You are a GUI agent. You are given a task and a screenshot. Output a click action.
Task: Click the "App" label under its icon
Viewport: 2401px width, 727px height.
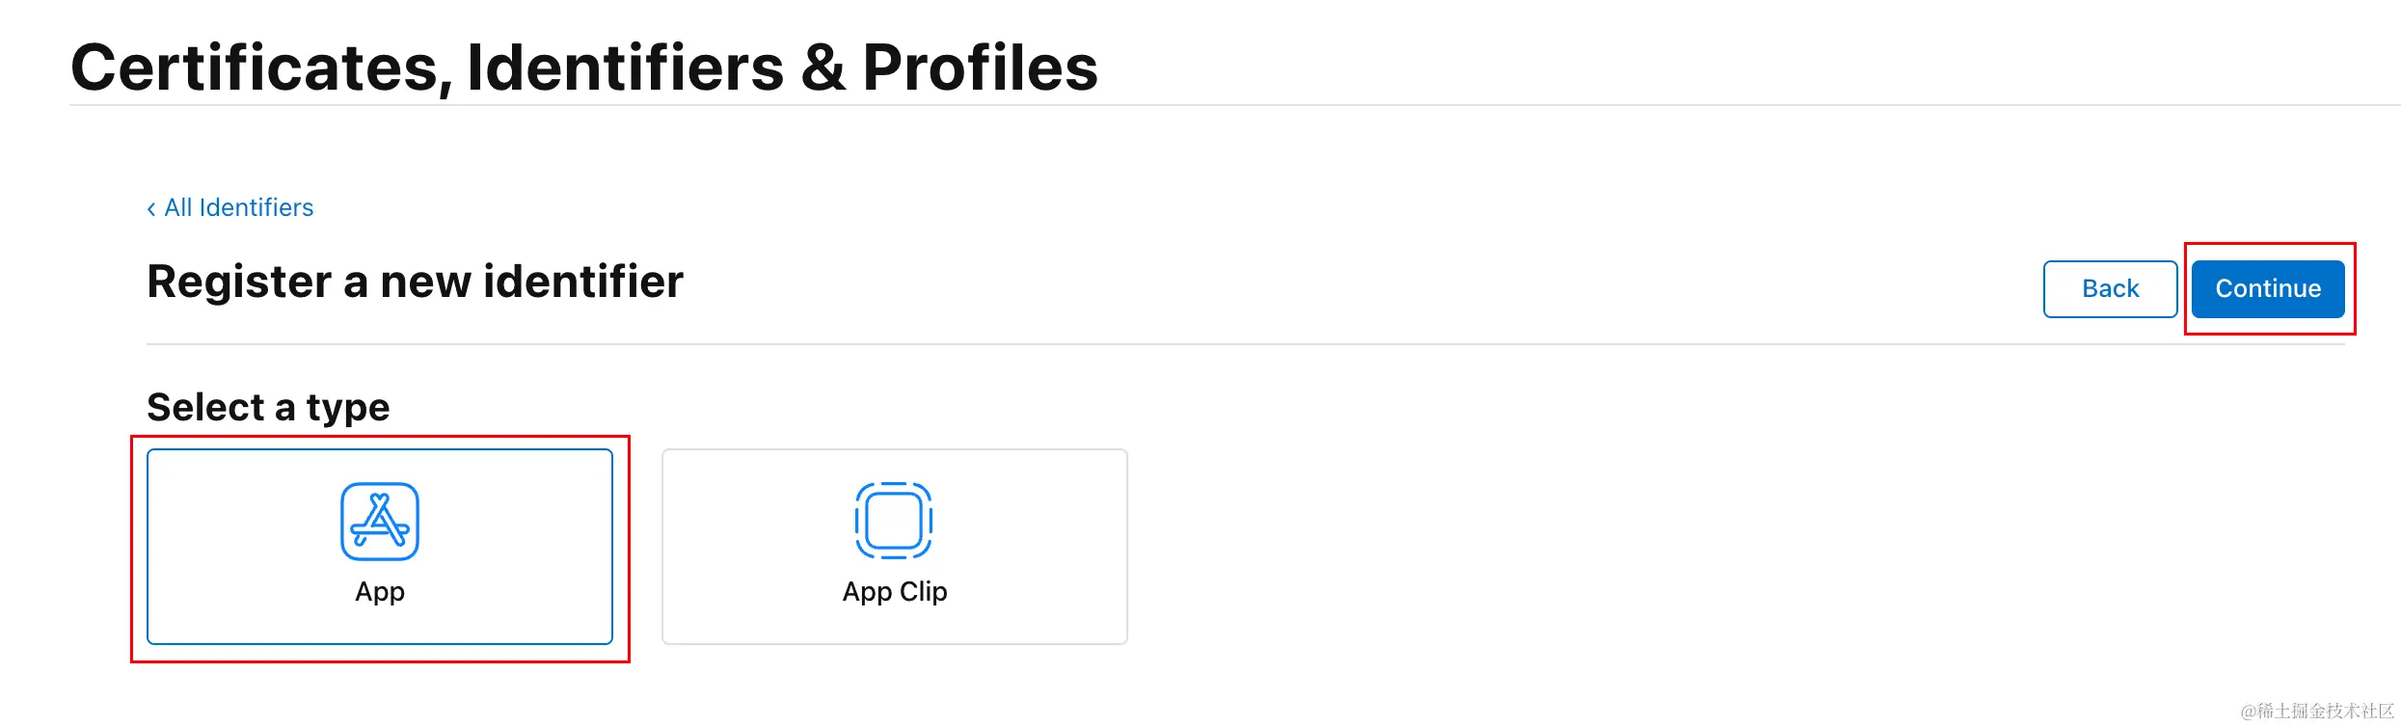380,592
